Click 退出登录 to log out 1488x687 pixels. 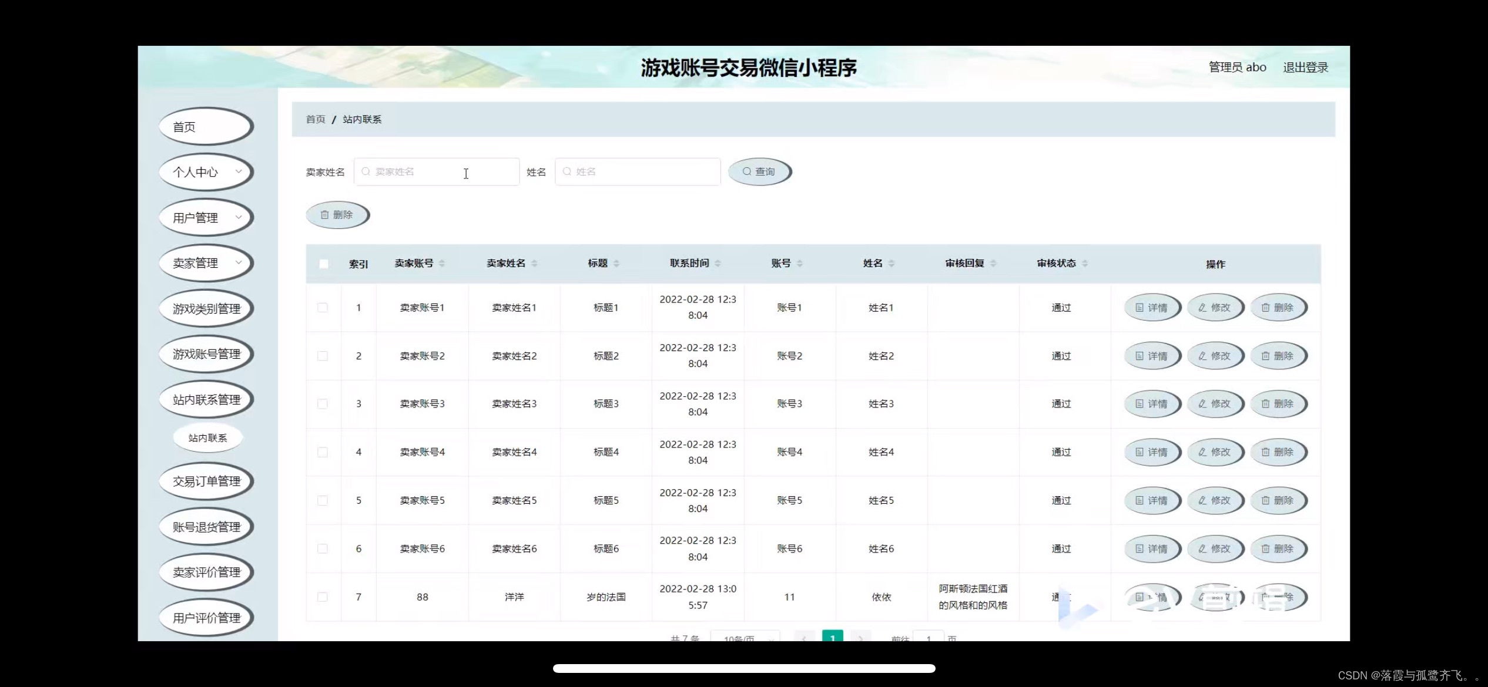1305,68
